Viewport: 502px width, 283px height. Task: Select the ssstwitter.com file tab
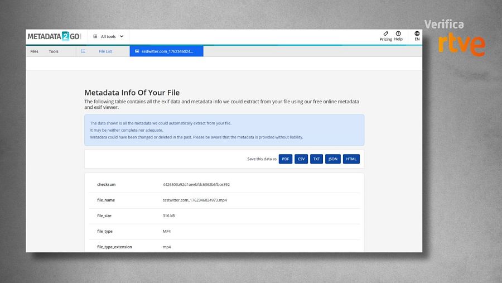[x=166, y=51]
